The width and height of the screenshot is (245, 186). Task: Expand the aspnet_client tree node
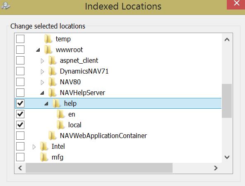[42, 61]
